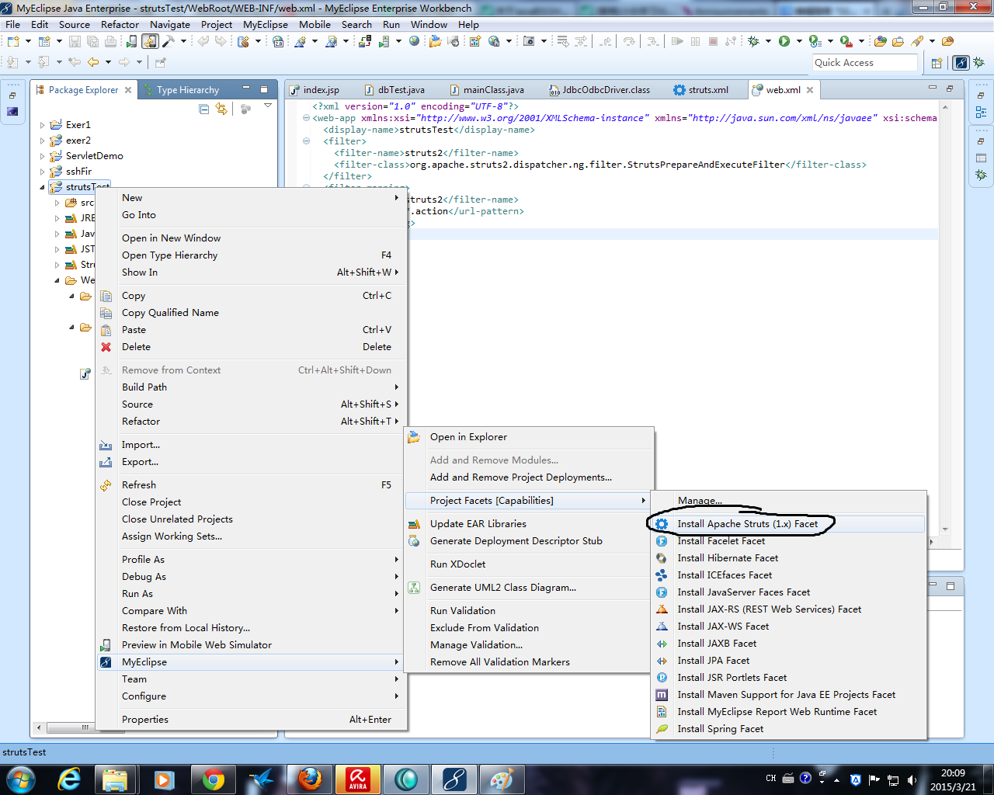The height and width of the screenshot is (795, 994).
Task: Click the editor vertical scrollbar down arrow
Action: (945, 529)
